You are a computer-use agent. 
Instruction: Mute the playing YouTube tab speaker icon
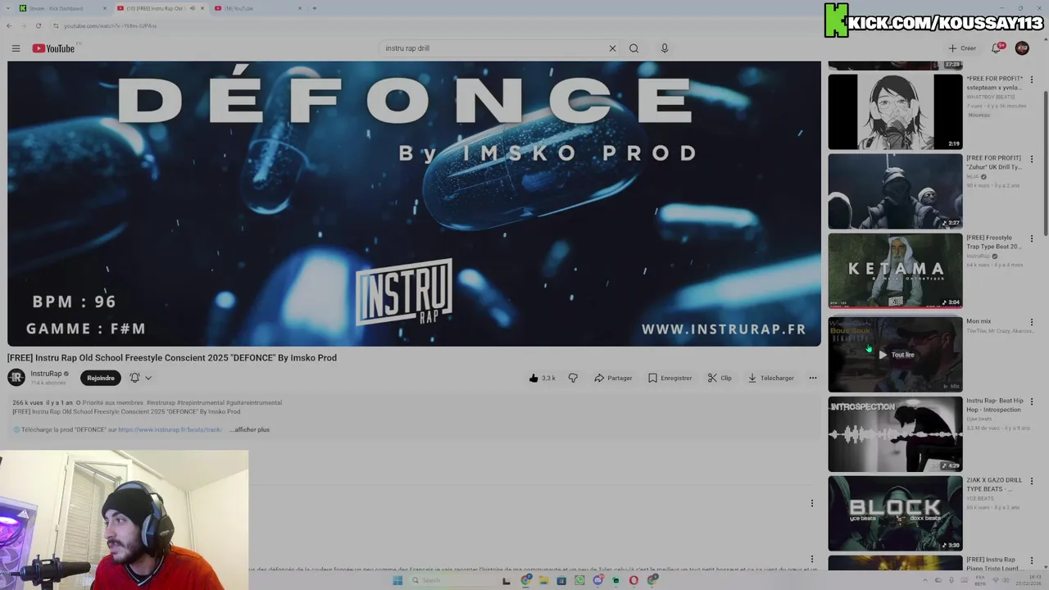point(193,8)
